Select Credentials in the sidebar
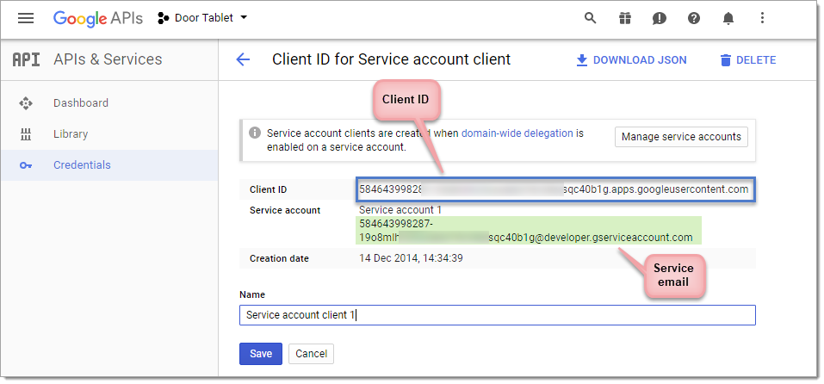 coord(82,165)
